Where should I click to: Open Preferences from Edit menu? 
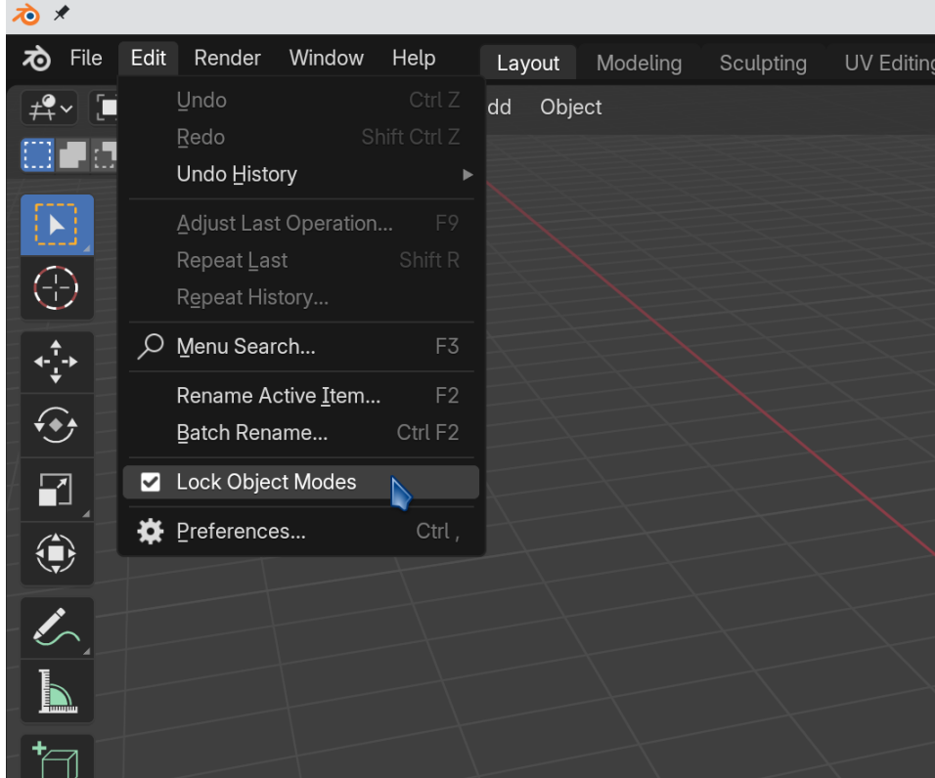[301, 532]
